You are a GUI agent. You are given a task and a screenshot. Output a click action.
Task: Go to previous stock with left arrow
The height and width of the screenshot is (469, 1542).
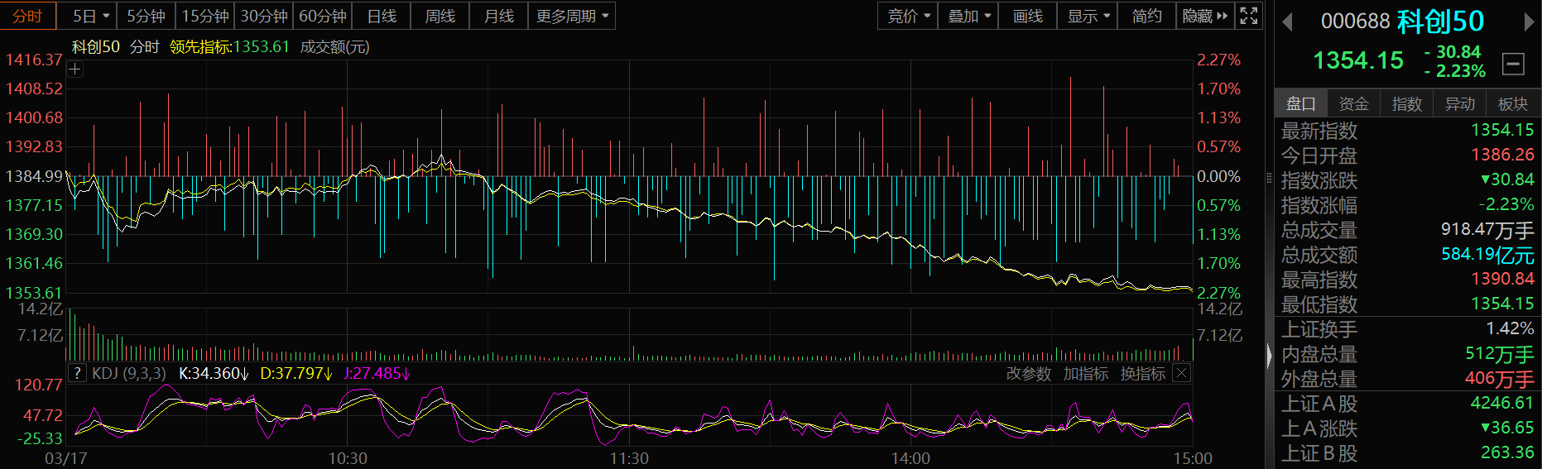point(1287,22)
